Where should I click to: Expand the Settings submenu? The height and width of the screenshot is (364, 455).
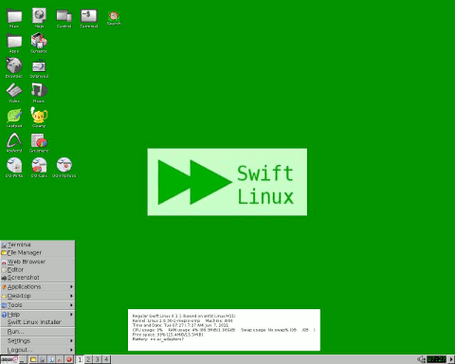(x=37, y=341)
